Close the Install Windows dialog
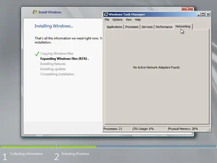 tap(187, 9)
